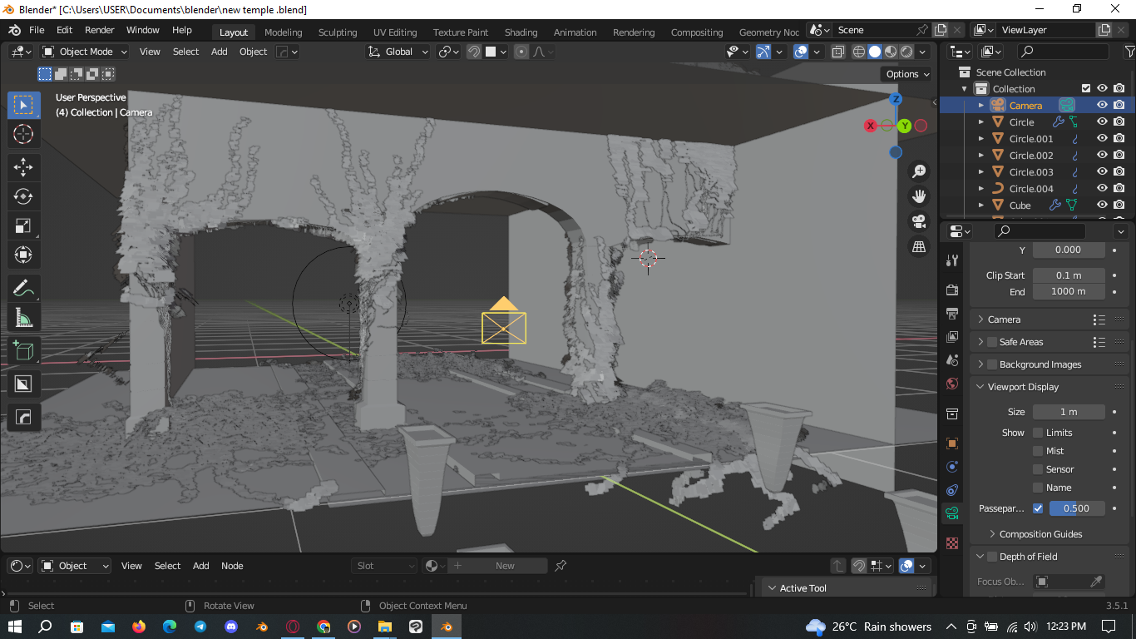The image size is (1136, 639).
Task: Switch to Rendered viewport shading
Action: coord(907,52)
